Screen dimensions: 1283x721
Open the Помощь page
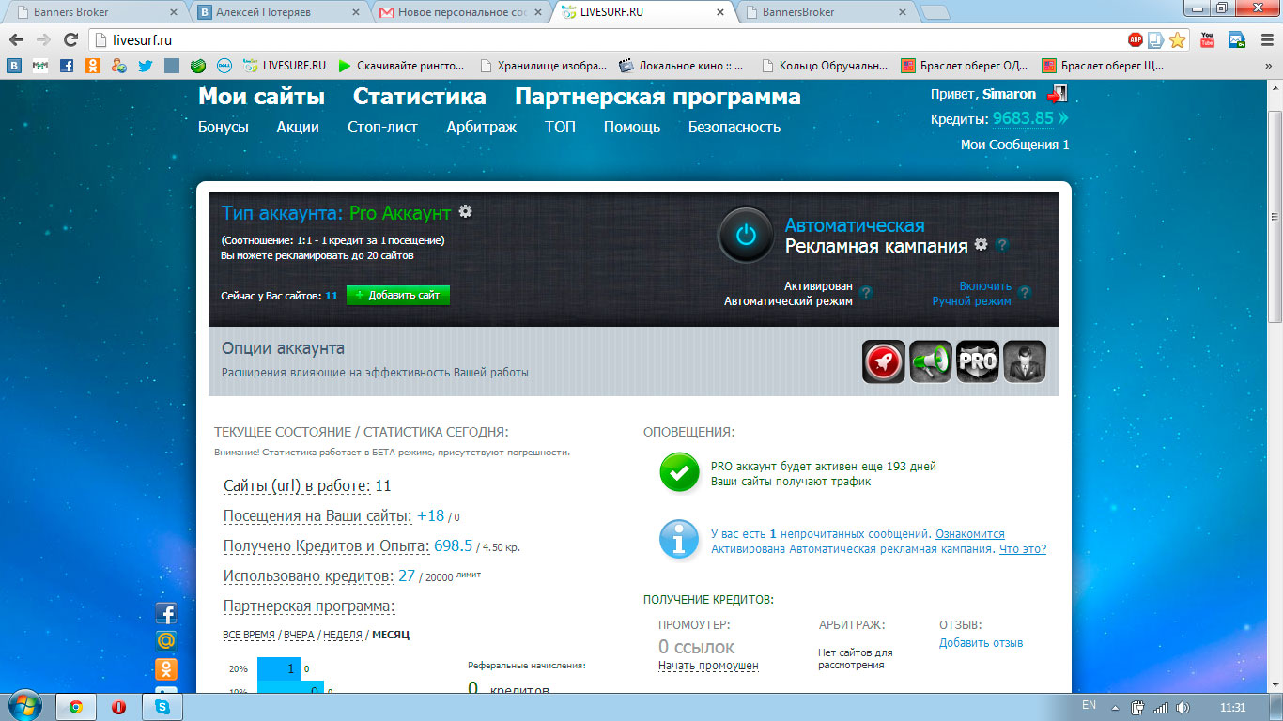(x=632, y=128)
